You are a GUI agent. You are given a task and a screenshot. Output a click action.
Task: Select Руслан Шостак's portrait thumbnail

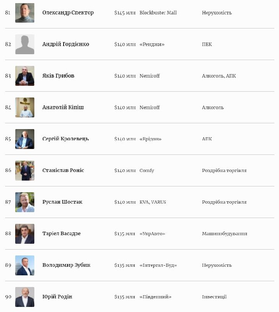click(25, 202)
